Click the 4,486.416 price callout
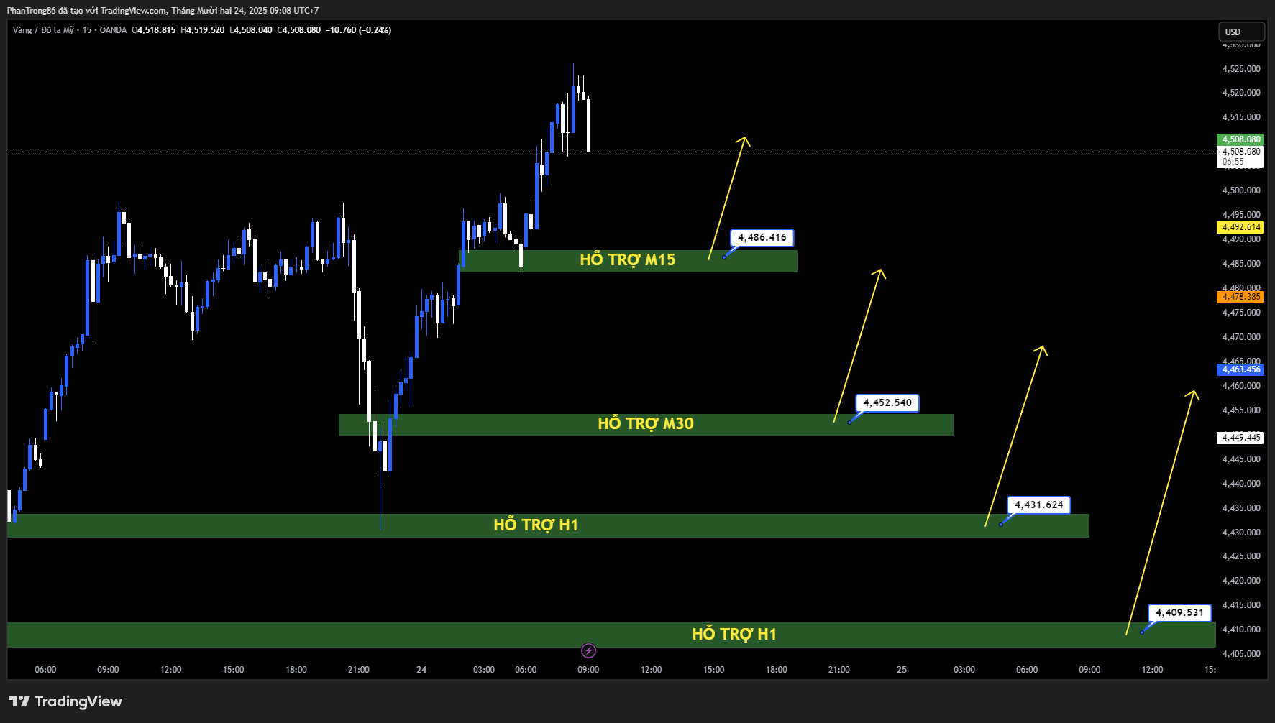 pyautogui.click(x=762, y=238)
